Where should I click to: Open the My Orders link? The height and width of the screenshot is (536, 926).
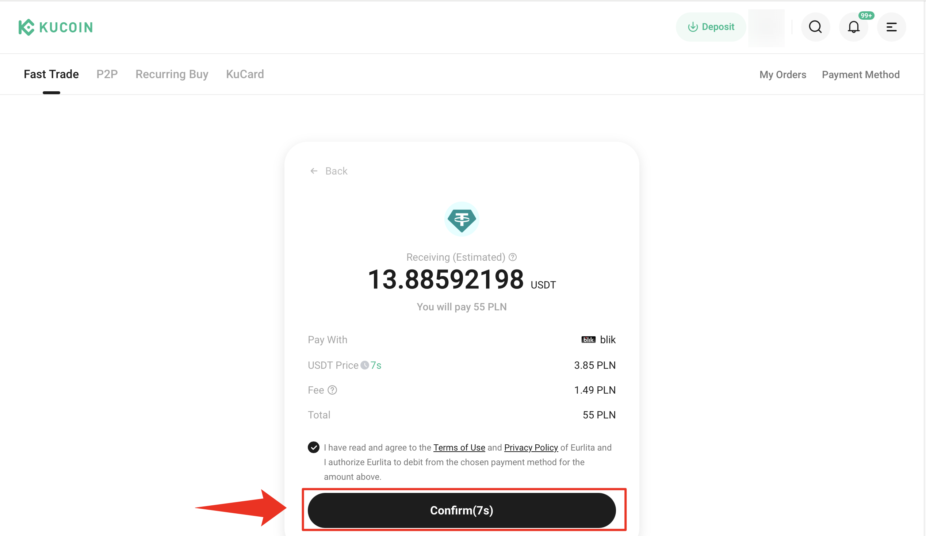[782, 74]
